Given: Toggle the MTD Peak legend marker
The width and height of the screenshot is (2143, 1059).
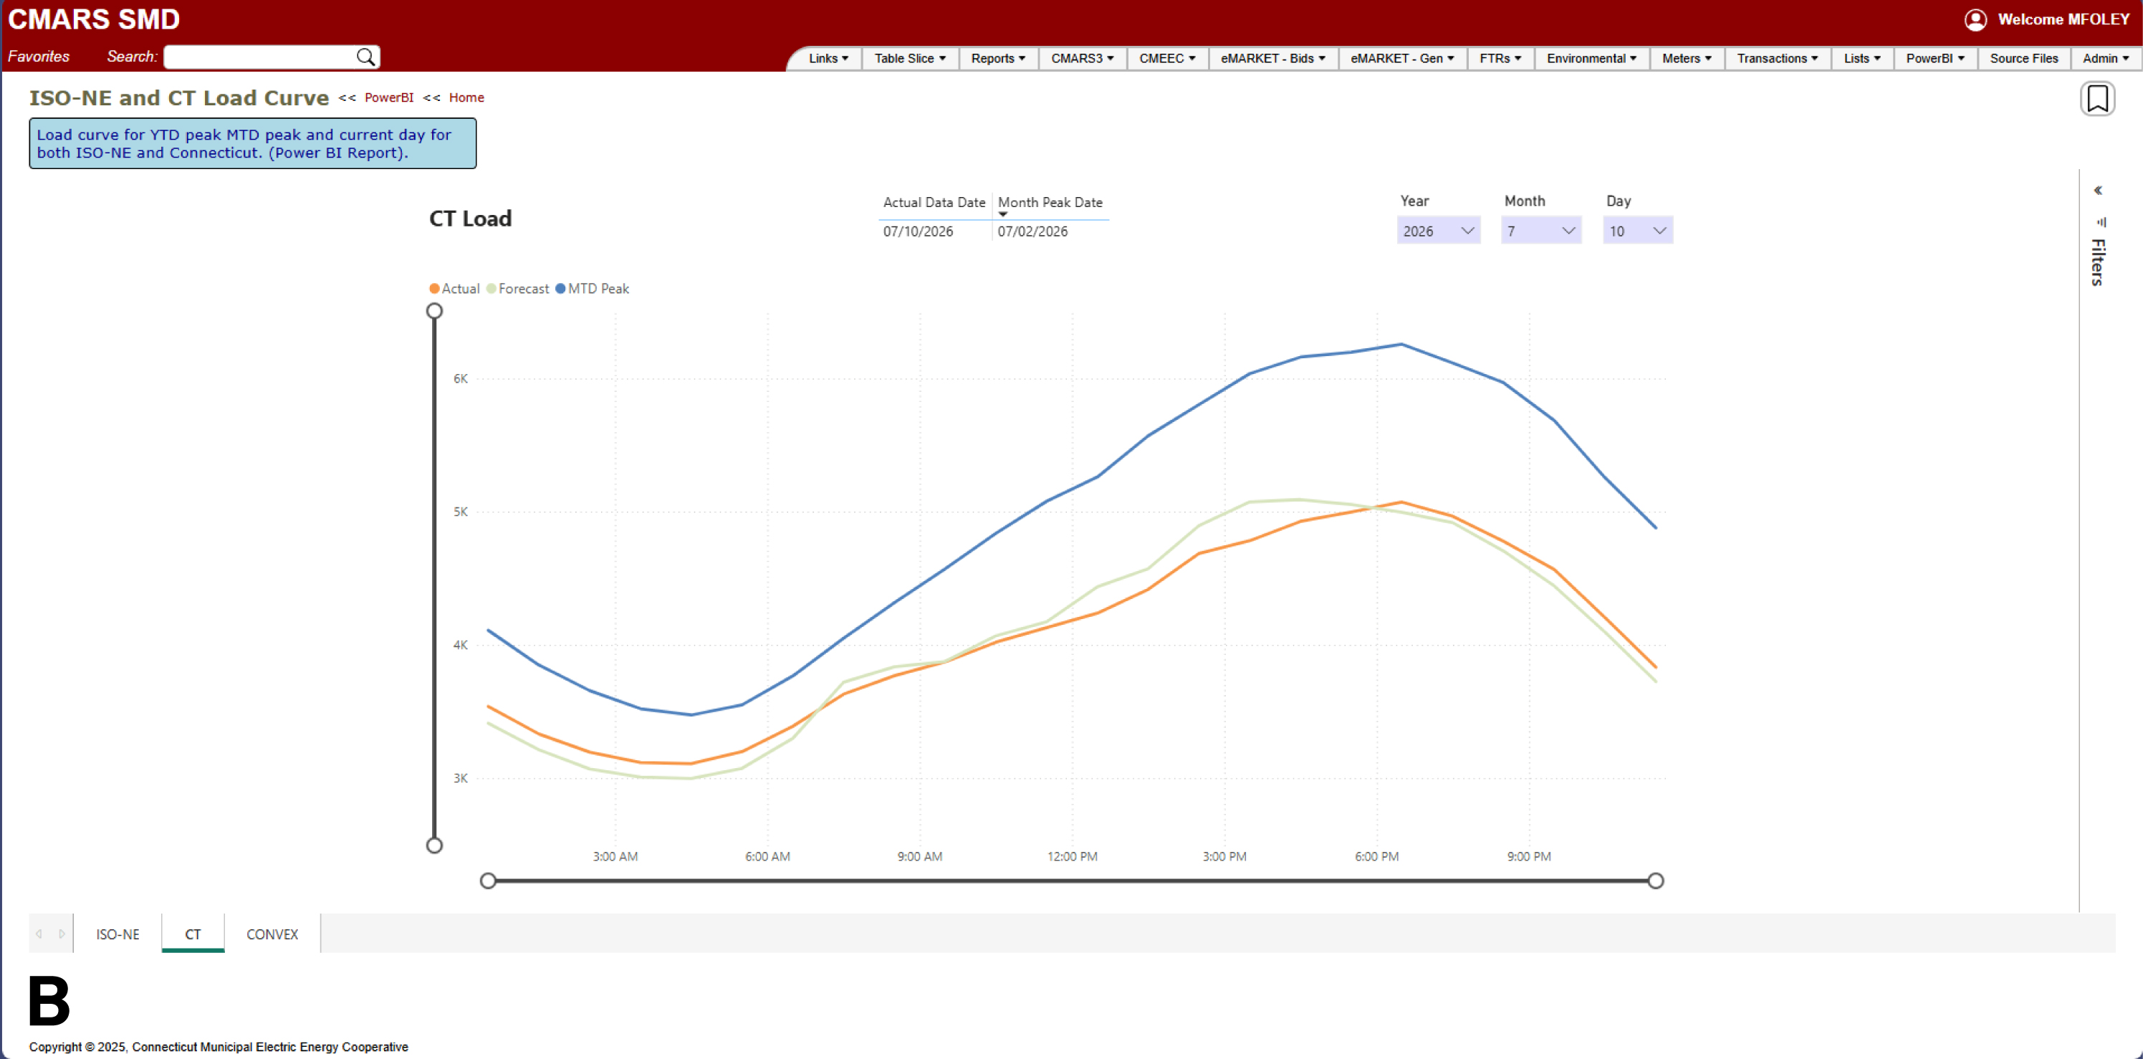Looking at the screenshot, I should tap(560, 289).
